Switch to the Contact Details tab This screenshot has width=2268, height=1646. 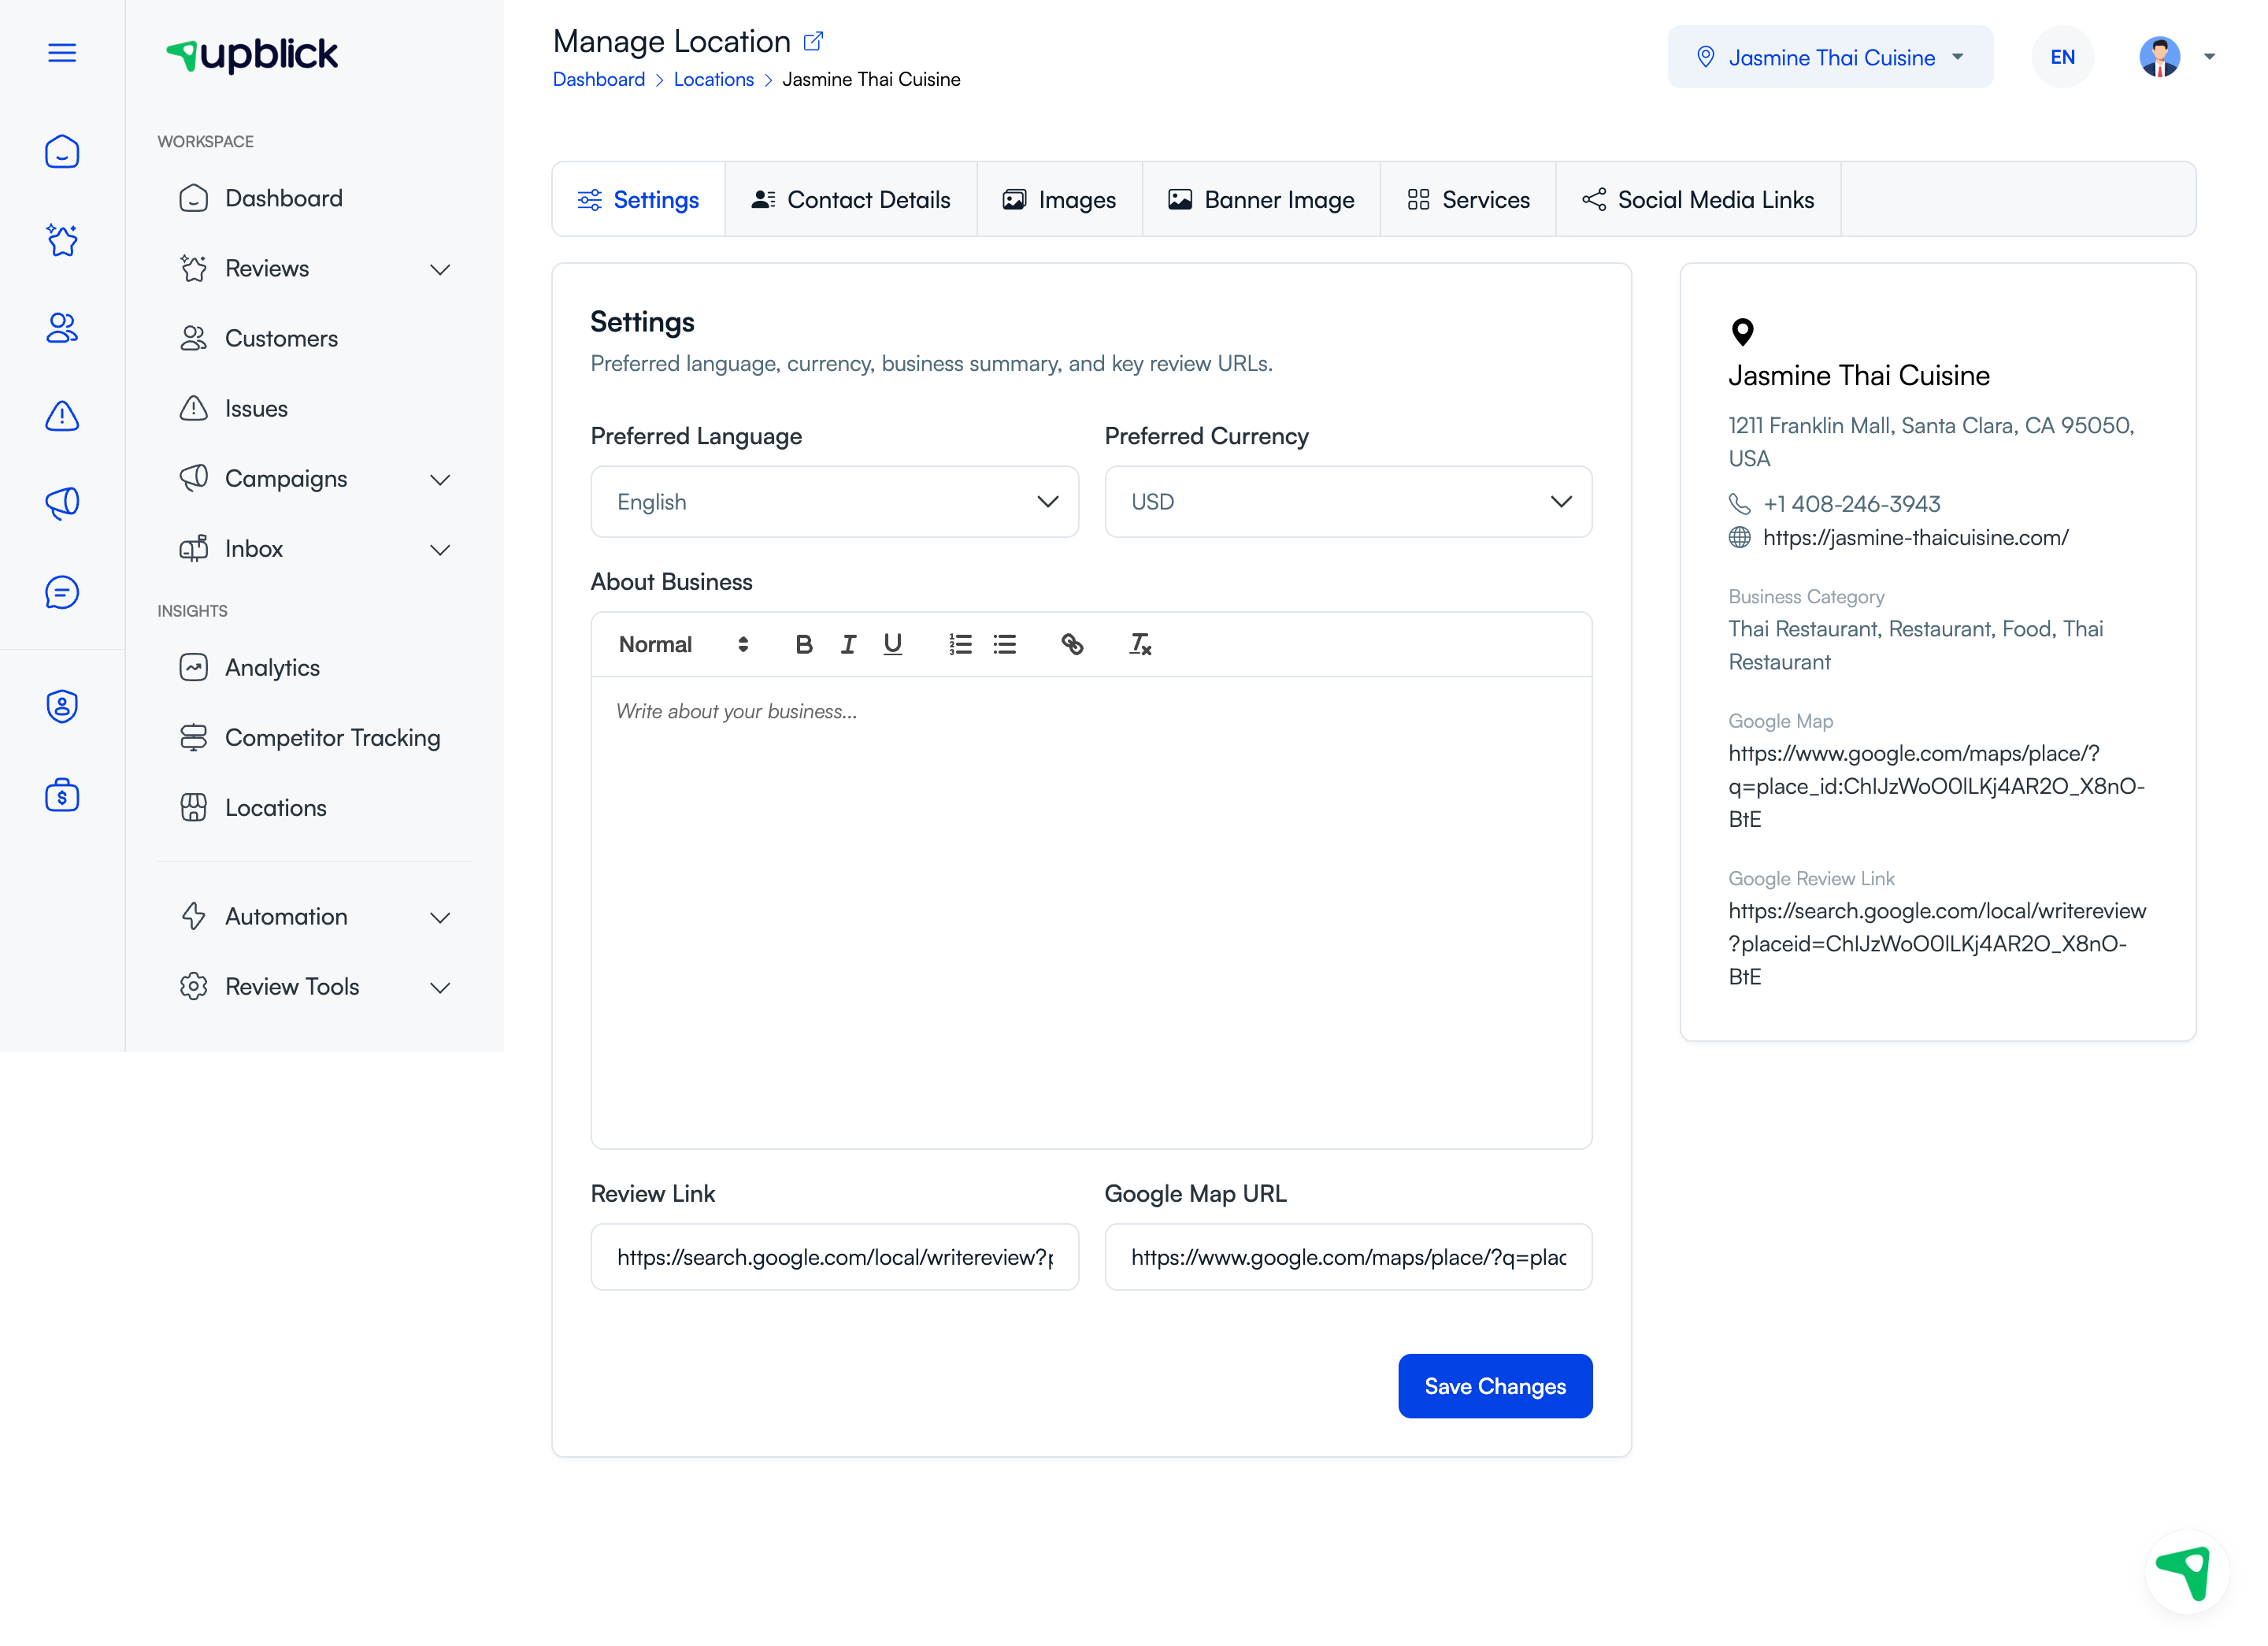coord(851,200)
